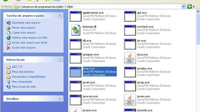Select the javadoc.exe program icon
Screen dimensions: 200x112
click(130, 72)
